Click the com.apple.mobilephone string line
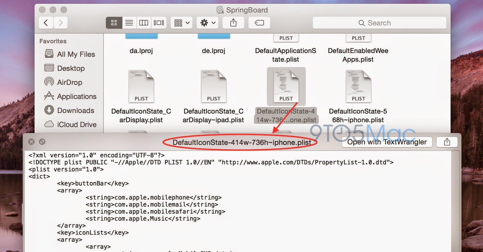 (154, 198)
